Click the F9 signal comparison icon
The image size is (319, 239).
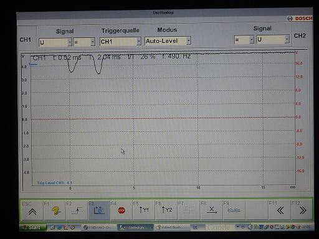(x=234, y=210)
